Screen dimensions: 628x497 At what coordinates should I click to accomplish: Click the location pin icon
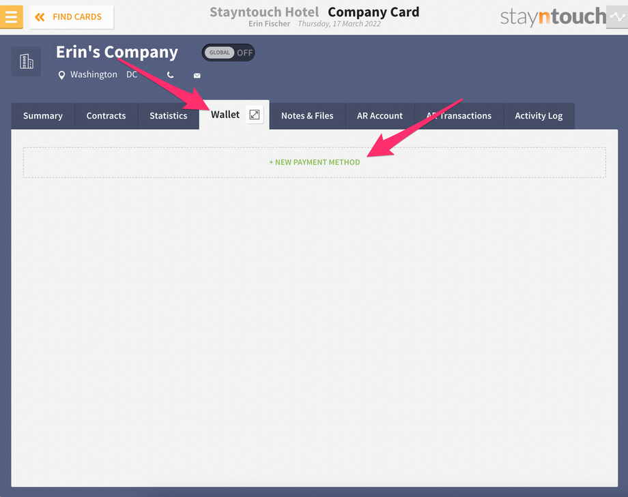(x=61, y=75)
